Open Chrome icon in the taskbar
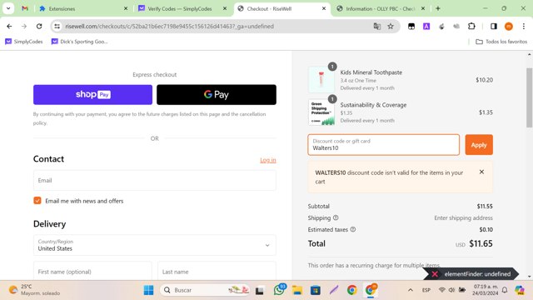Screen dimensions: 533x300 tap(351, 290)
